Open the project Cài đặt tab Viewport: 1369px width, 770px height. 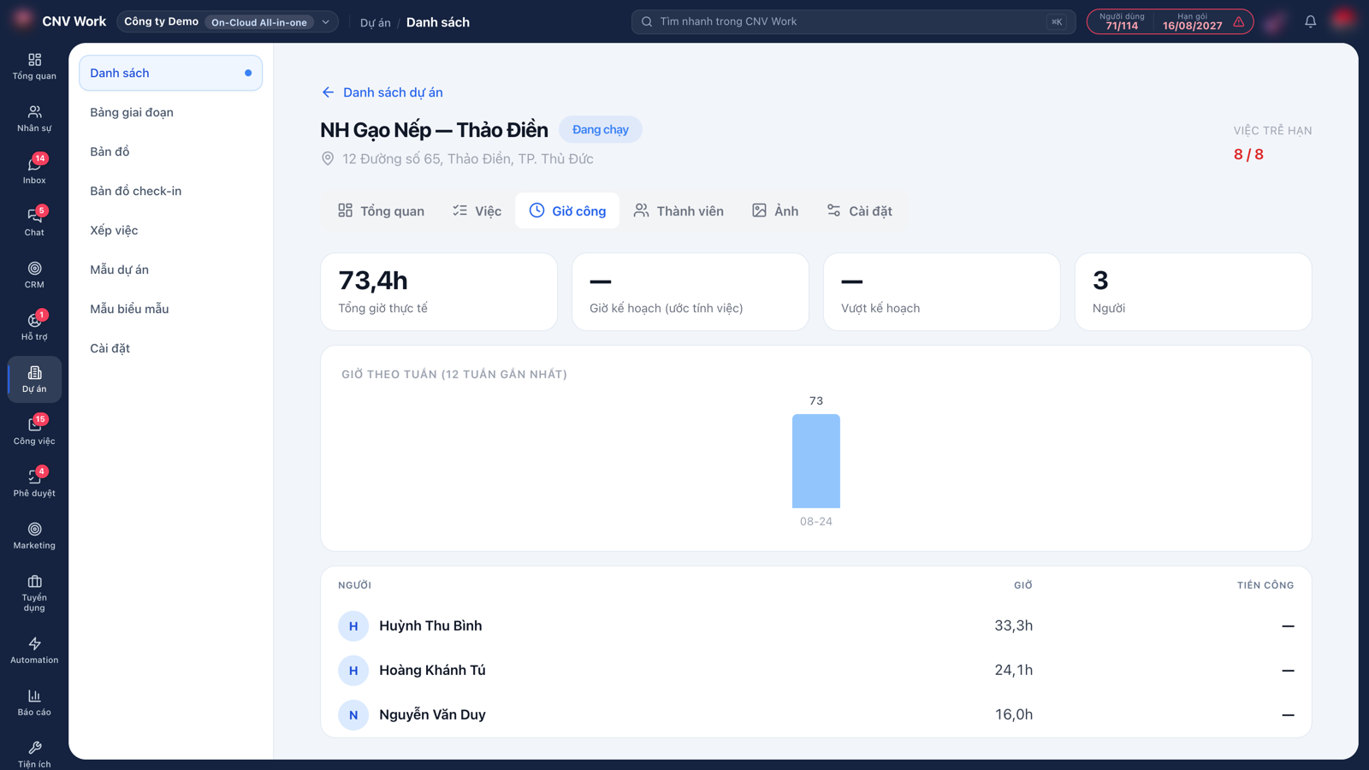(859, 210)
